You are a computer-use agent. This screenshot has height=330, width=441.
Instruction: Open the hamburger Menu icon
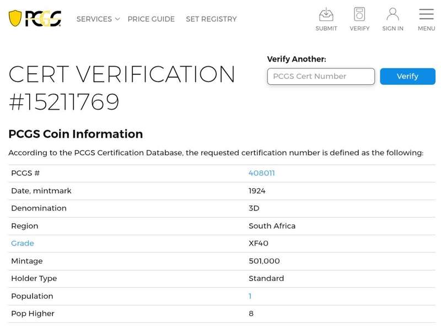pyautogui.click(x=426, y=14)
